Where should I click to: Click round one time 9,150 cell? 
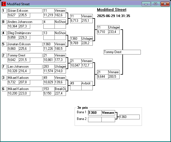click(49, 93)
